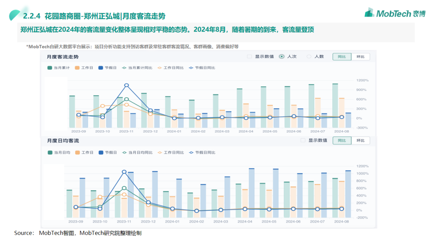
Task: Click the 当月累计同比 line legend marker
Action: [x=124, y=68]
